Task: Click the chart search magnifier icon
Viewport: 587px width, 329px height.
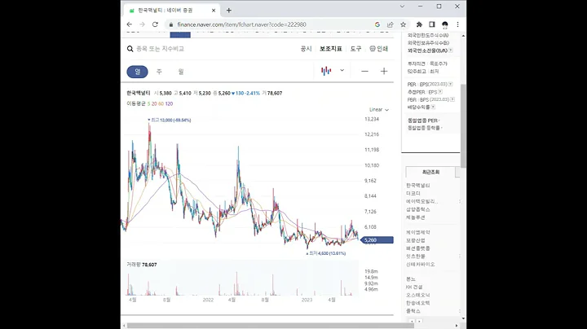Action: (130, 49)
